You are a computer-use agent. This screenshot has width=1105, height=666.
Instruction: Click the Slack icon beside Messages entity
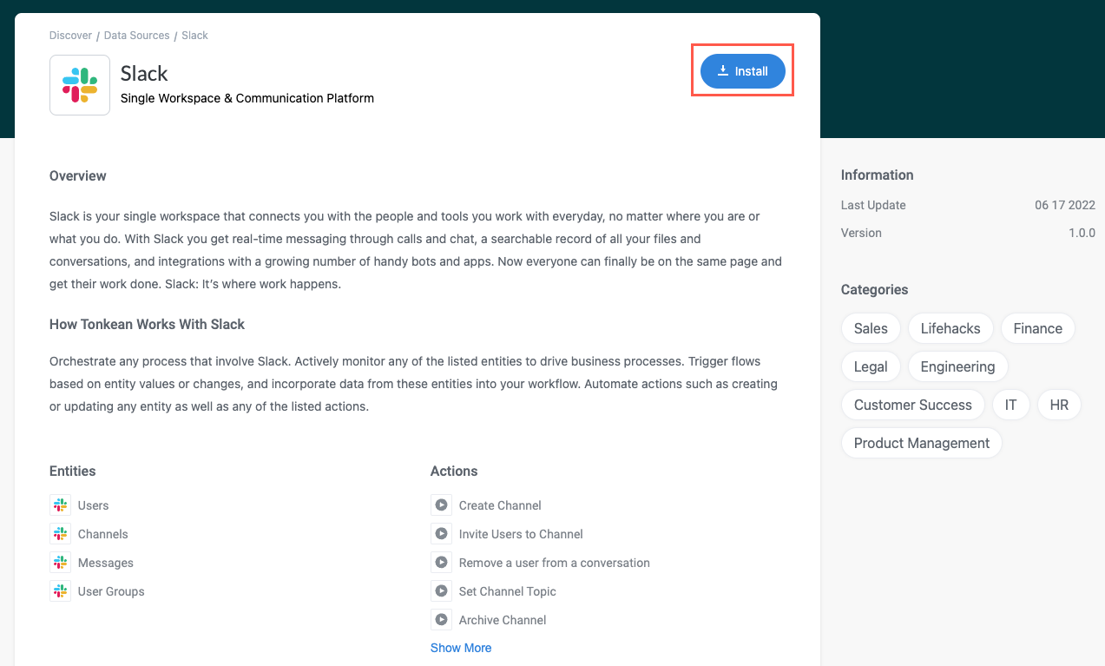(60, 563)
